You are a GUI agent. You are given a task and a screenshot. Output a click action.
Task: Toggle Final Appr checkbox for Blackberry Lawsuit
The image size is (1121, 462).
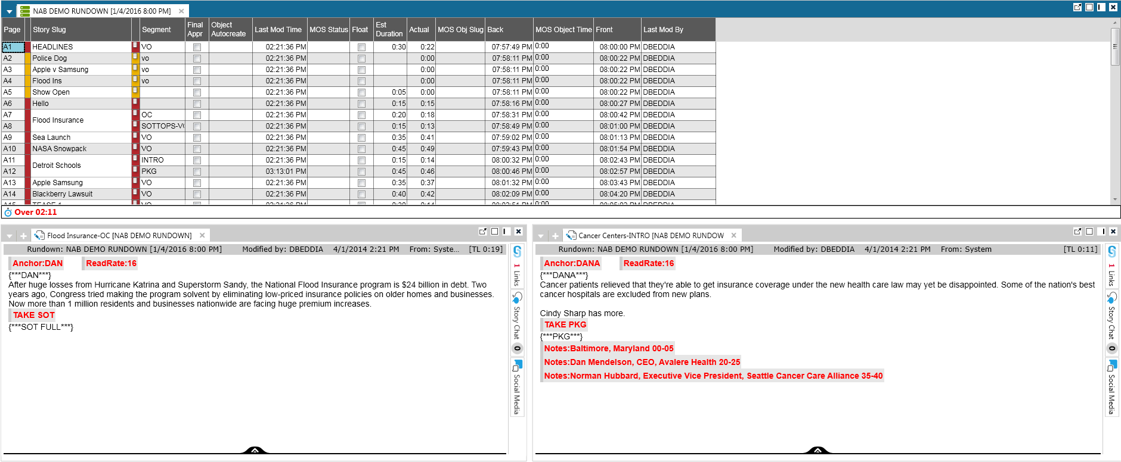pos(197,194)
